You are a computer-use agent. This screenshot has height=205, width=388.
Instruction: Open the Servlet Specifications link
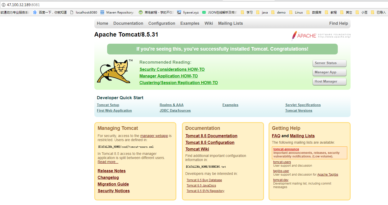coord(303,105)
